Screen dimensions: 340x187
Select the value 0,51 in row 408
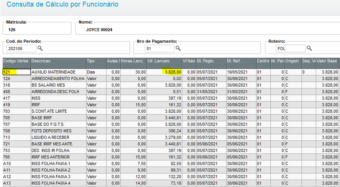tap(177, 92)
